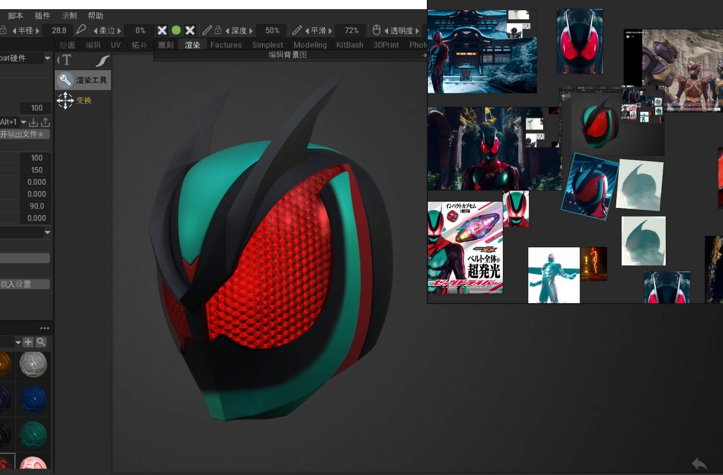Screen dimensions: 723x475
Task: Click the 150 value field
Action: (36, 170)
